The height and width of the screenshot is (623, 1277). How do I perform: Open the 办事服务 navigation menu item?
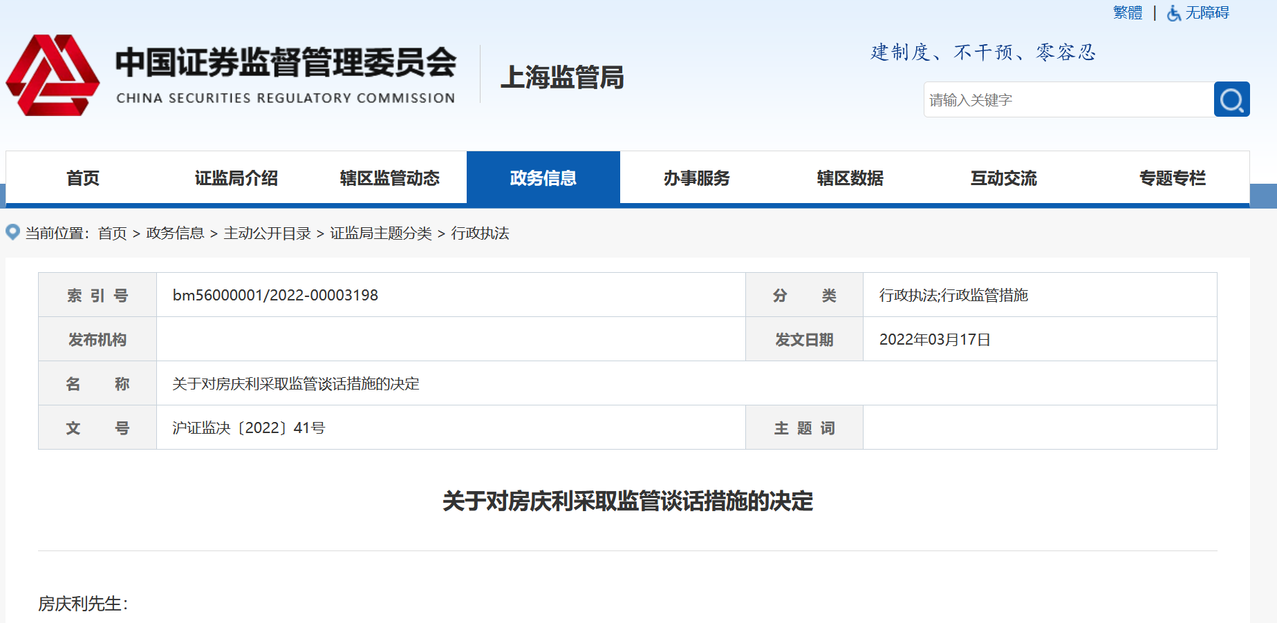tap(696, 178)
